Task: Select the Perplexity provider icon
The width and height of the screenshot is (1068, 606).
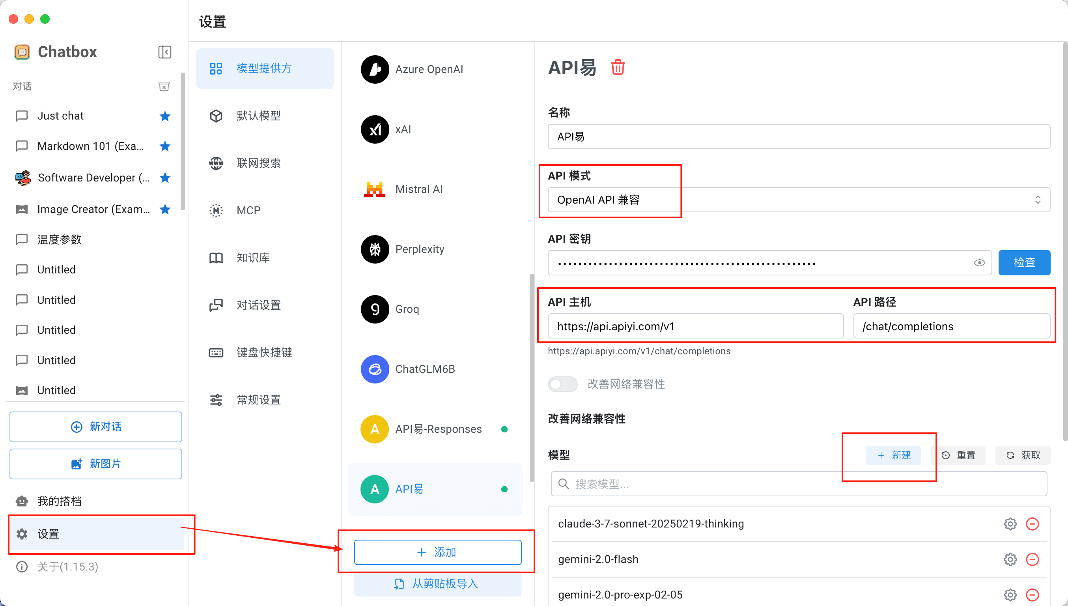Action: point(374,249)
